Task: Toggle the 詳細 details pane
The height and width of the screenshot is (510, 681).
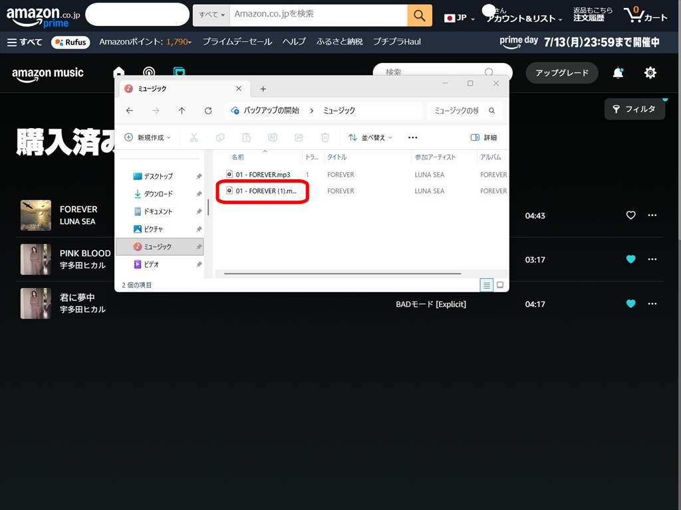Action: click(483, 137)
